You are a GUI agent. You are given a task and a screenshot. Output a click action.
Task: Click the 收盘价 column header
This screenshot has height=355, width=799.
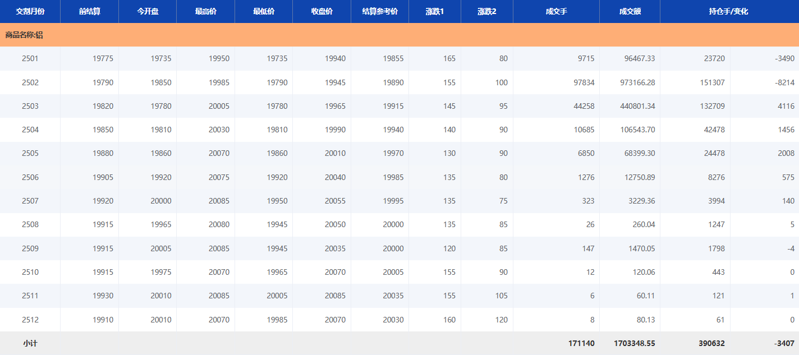[322, 11]
